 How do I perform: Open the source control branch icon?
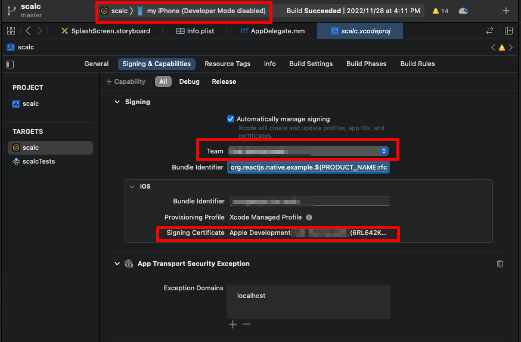point(11,11)
